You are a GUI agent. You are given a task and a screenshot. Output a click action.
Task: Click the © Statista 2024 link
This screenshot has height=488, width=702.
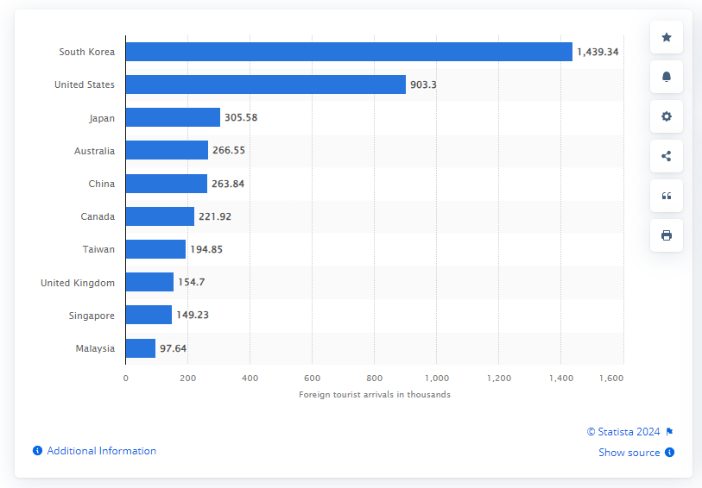tap(623, 432)
